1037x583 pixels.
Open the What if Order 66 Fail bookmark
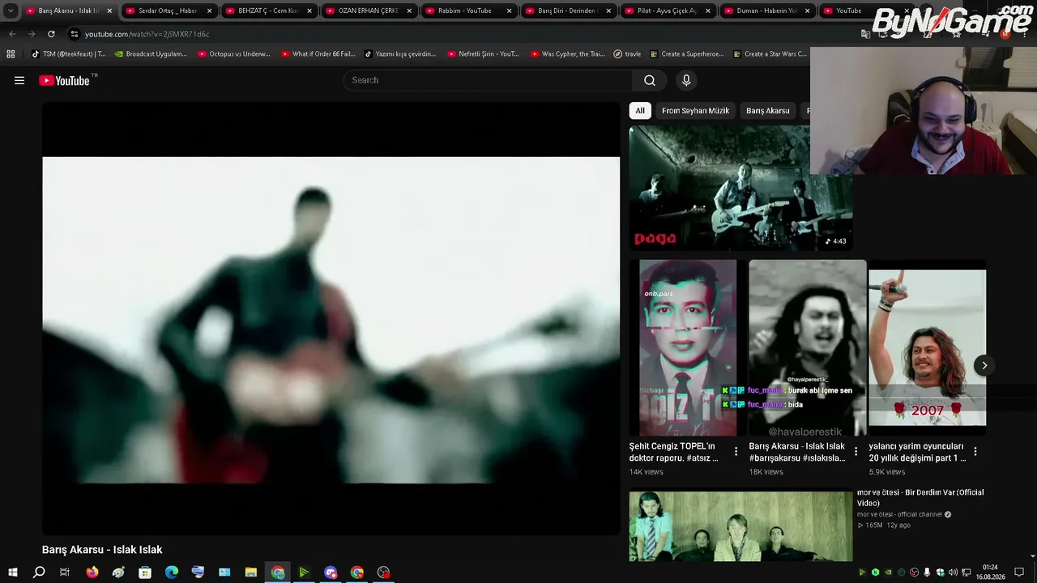318,54
